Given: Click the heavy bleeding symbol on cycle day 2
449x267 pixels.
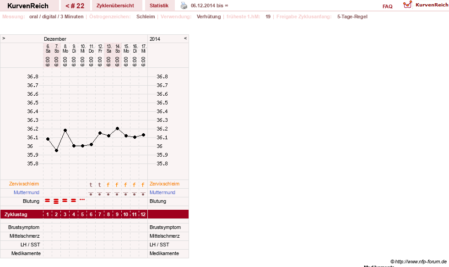Looking at the screenshot, I should (56, 202).
